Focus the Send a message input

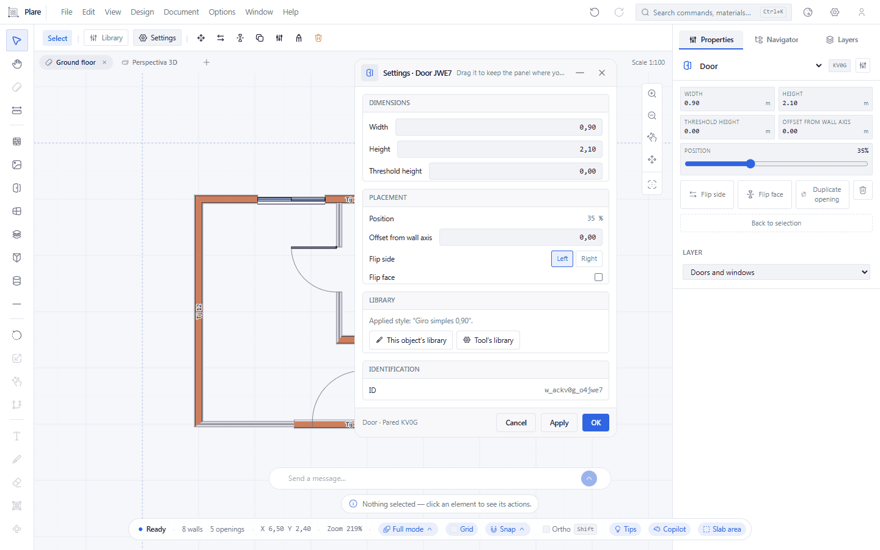pyautogui.click(x=431, y=479)
